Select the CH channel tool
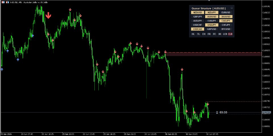 tap(204, 34)
